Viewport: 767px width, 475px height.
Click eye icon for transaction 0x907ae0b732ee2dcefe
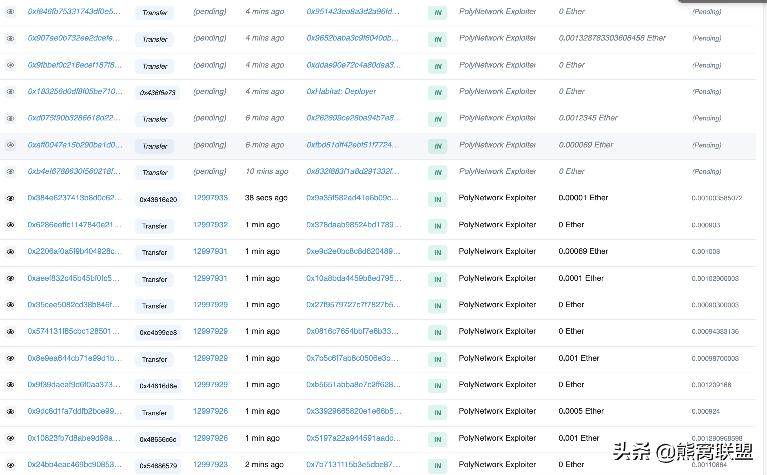pyautogui.click(x=10, y=39)
